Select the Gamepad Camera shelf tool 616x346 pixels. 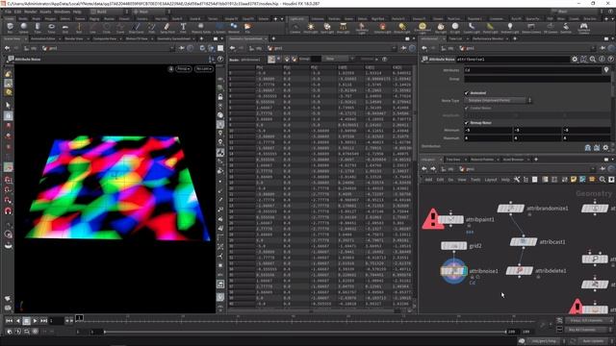(x=584, y=28)
